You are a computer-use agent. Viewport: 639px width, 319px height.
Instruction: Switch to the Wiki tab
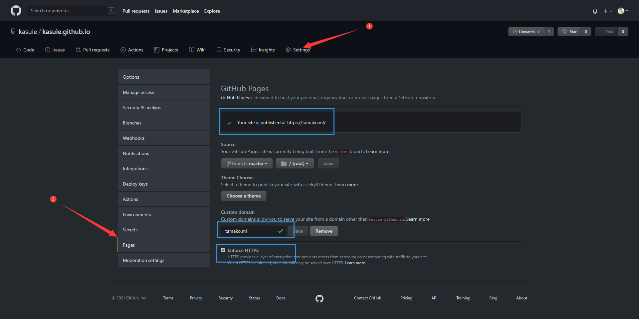tap(197, 50)
